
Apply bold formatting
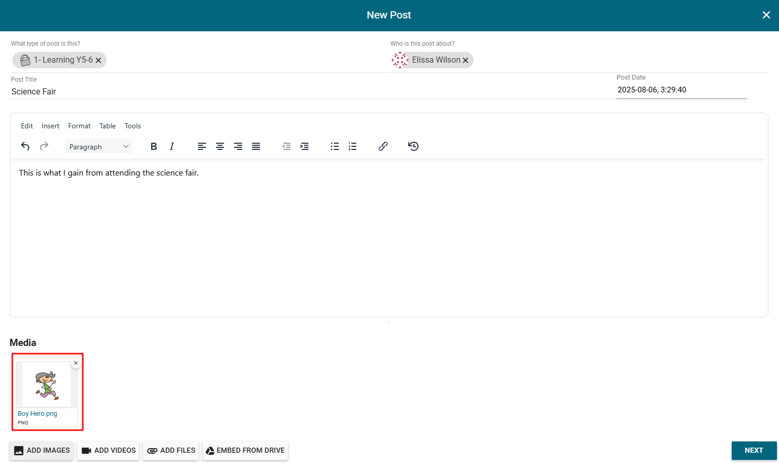point(154,146)
